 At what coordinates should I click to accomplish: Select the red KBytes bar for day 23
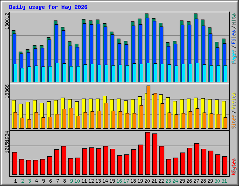169,167
